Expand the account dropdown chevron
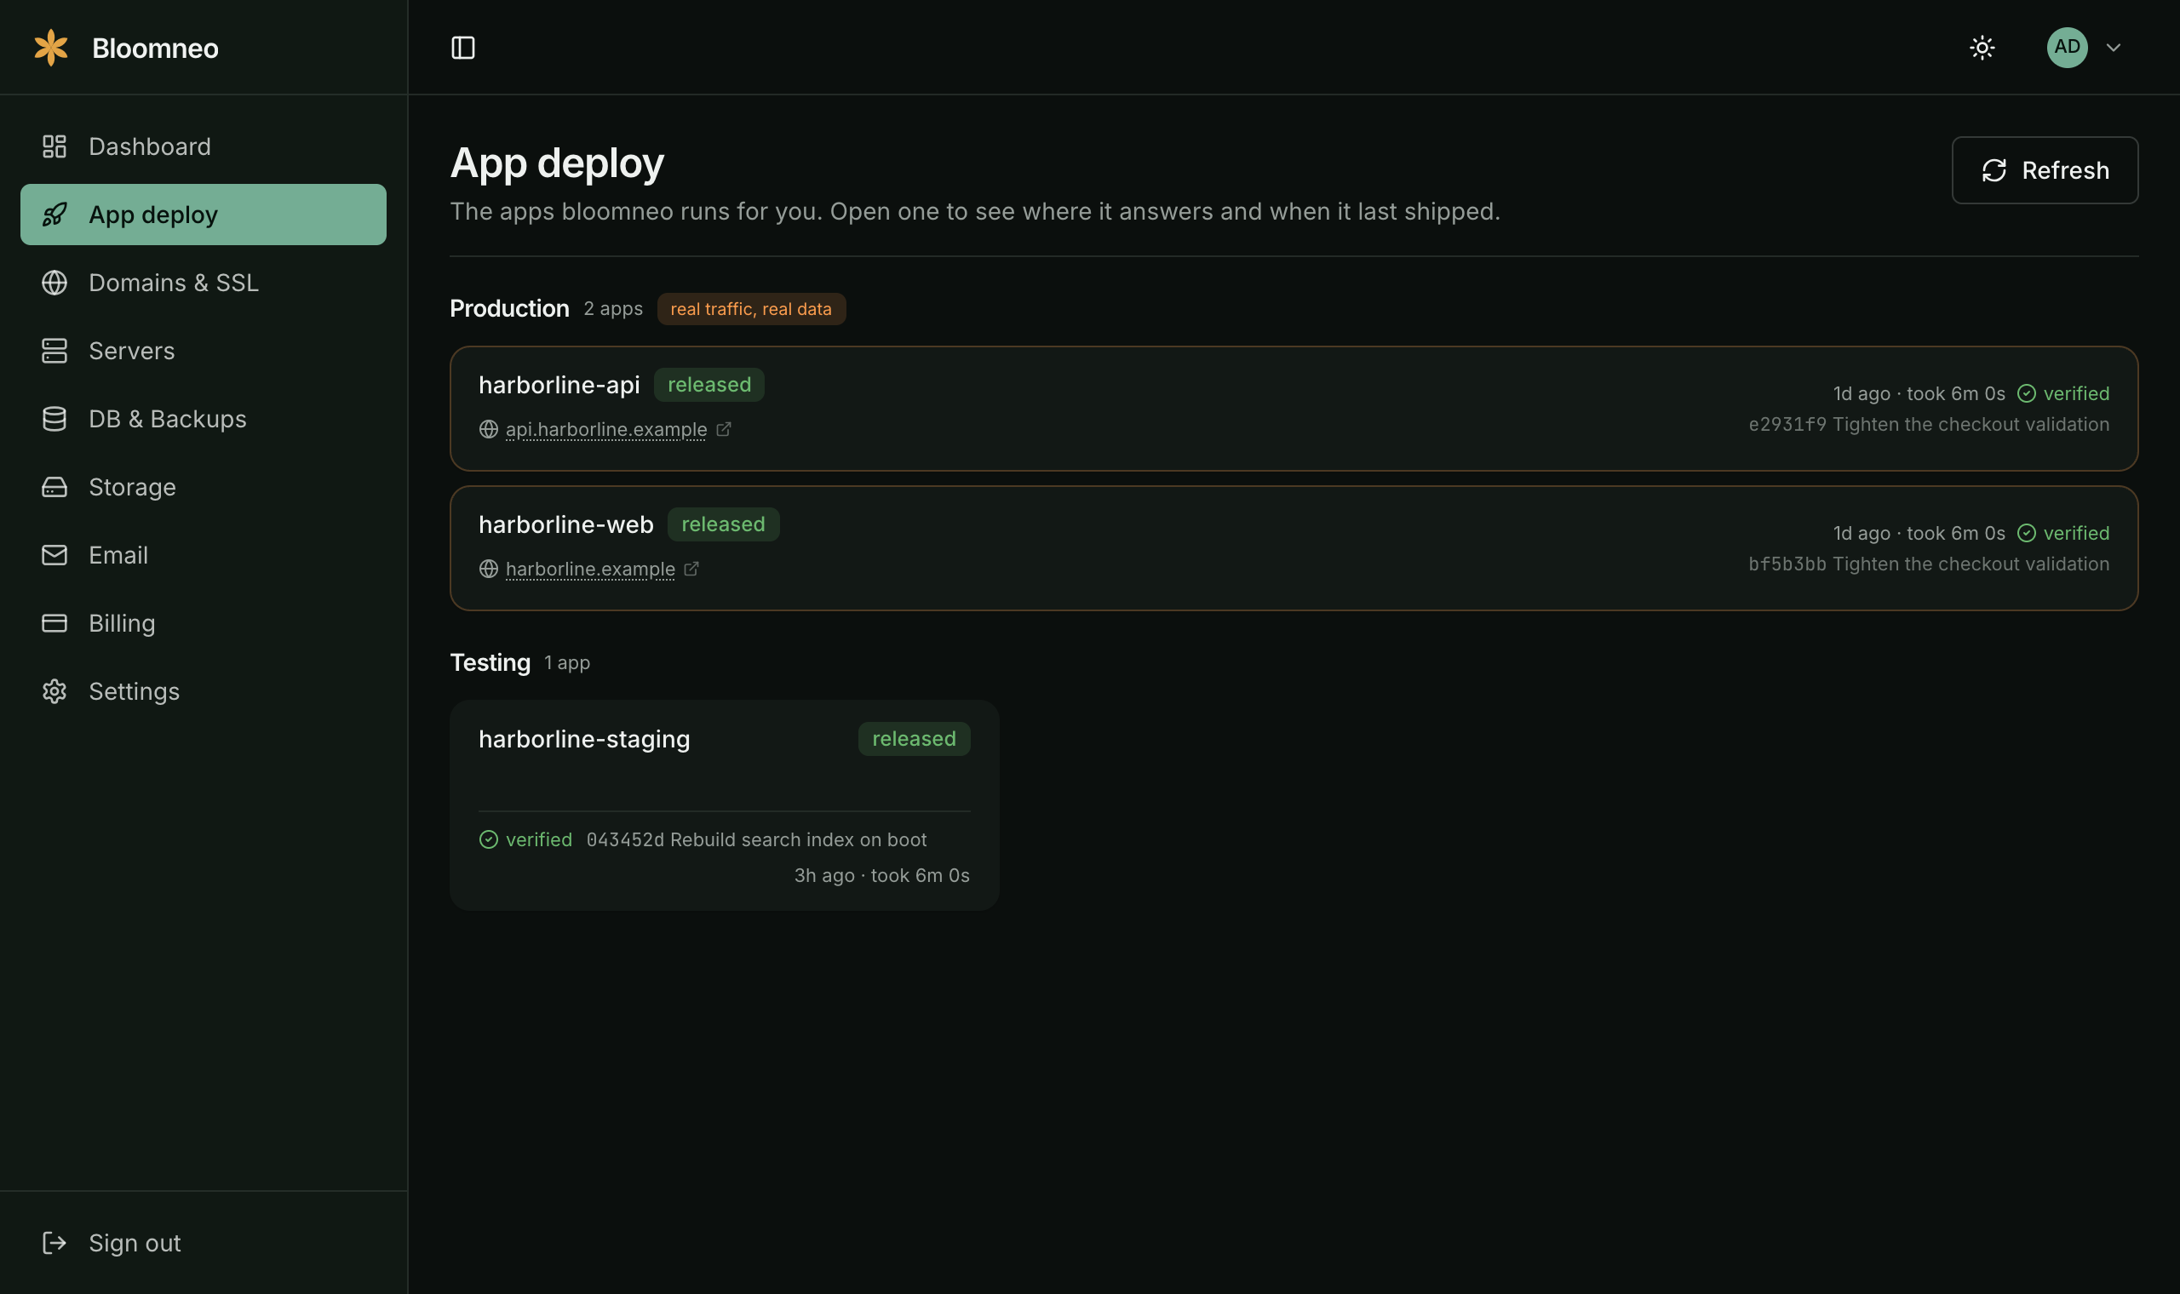 [x=2113, y=47]
